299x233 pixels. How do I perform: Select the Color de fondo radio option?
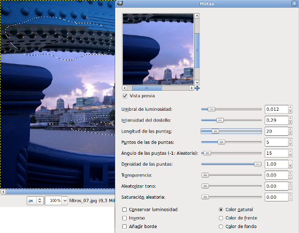coord(221,226)
